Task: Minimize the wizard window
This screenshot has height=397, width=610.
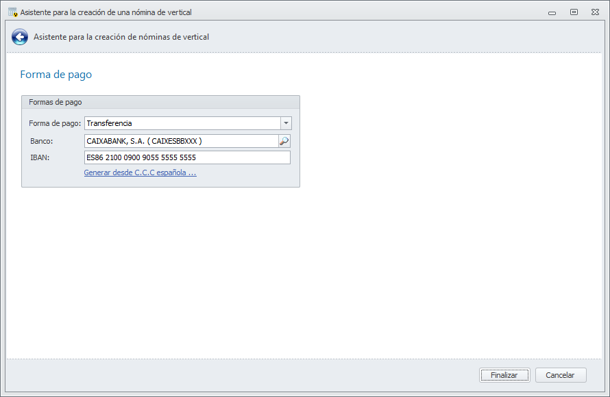Action: [x=552, y=12]
